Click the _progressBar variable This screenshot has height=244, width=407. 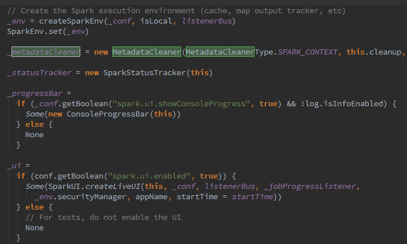coord(35,94)
